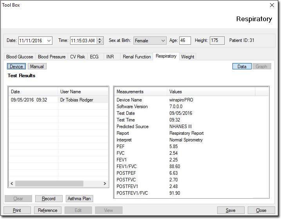Open the Asthma Plan
The height and width of the screenshot is (219, 281).
tap(79, 199)
